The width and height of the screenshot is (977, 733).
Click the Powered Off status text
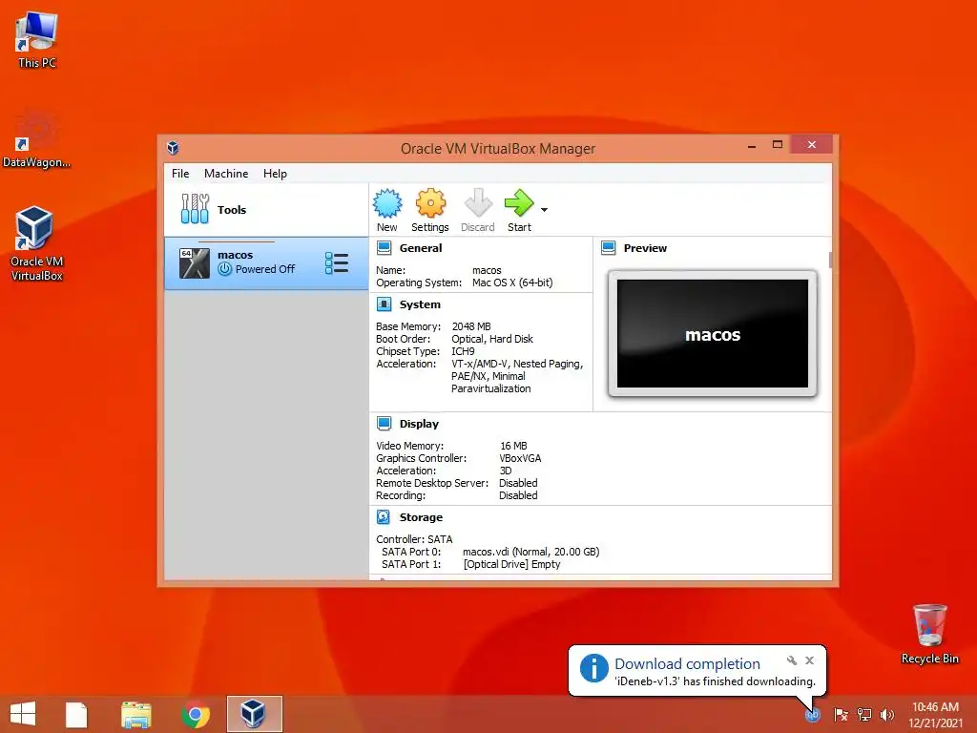point(265,269)
